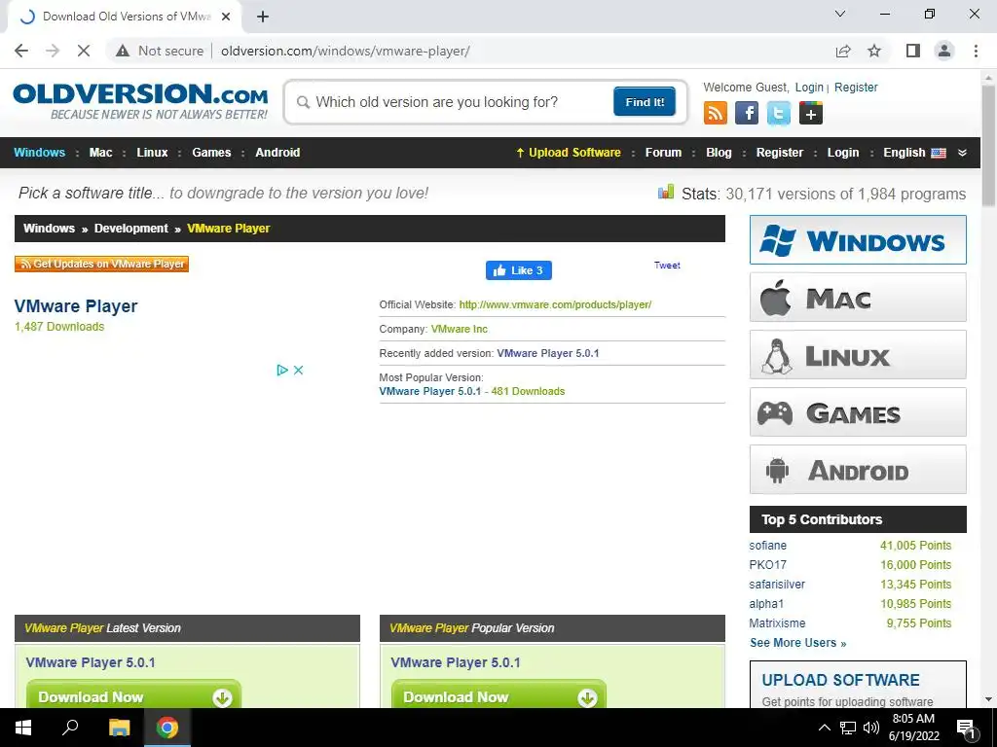Screen dimensions: 997x747
Task: Click the large Games sidebar banner
Action: point(858,412)
